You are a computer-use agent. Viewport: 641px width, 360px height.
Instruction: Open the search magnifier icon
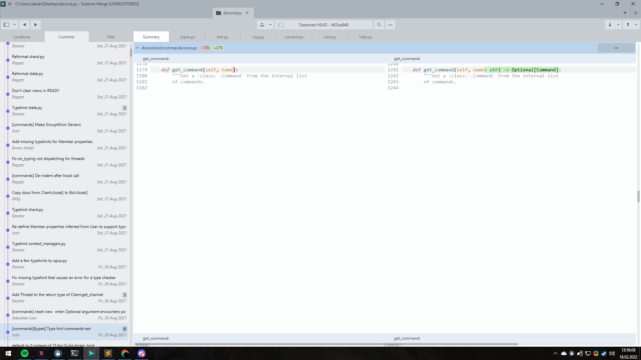[x=379, y=25]
